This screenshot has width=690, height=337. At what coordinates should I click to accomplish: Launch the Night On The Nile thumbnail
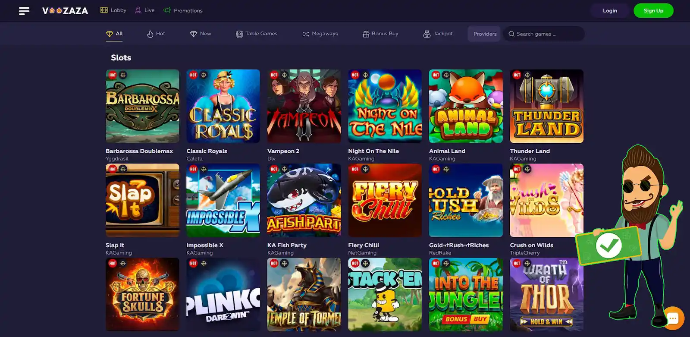385,106
